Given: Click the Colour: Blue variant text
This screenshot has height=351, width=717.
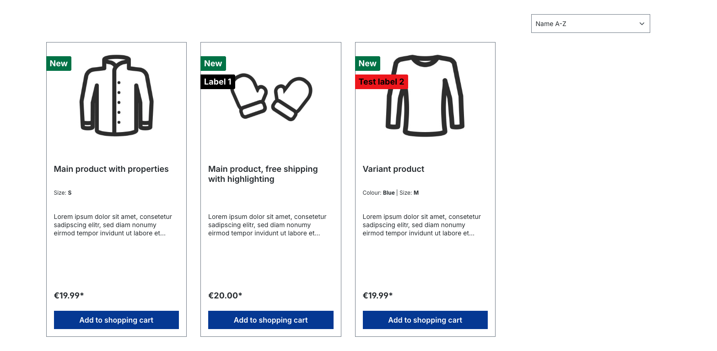Looking at the screenshot, I should (379, 193).
